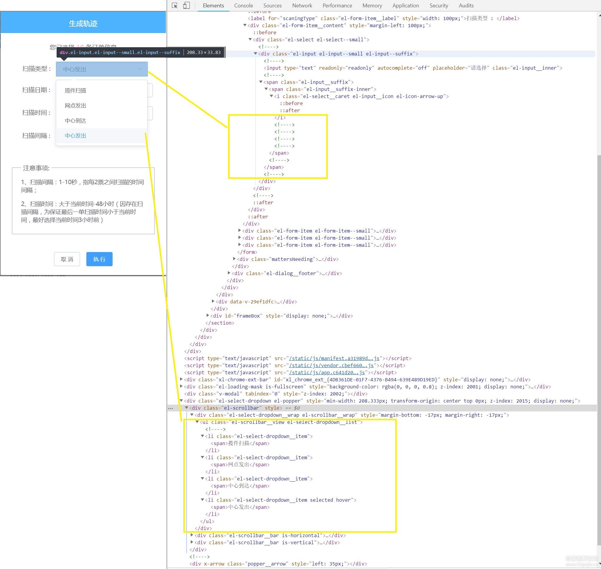This screenshot has width=601, height=569.
Task: Collapse the el-input el-input--small div node
Action: [x=255, y=54]
